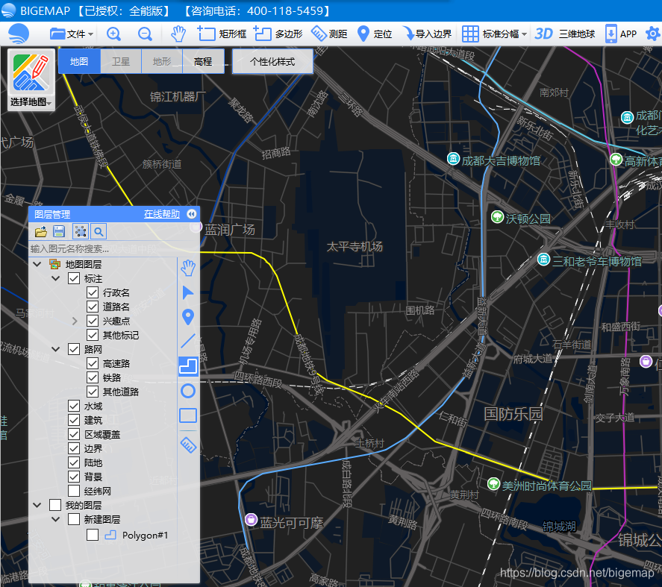
Task: Select the arrow pointer drawing tool
Action: [188, 292]
